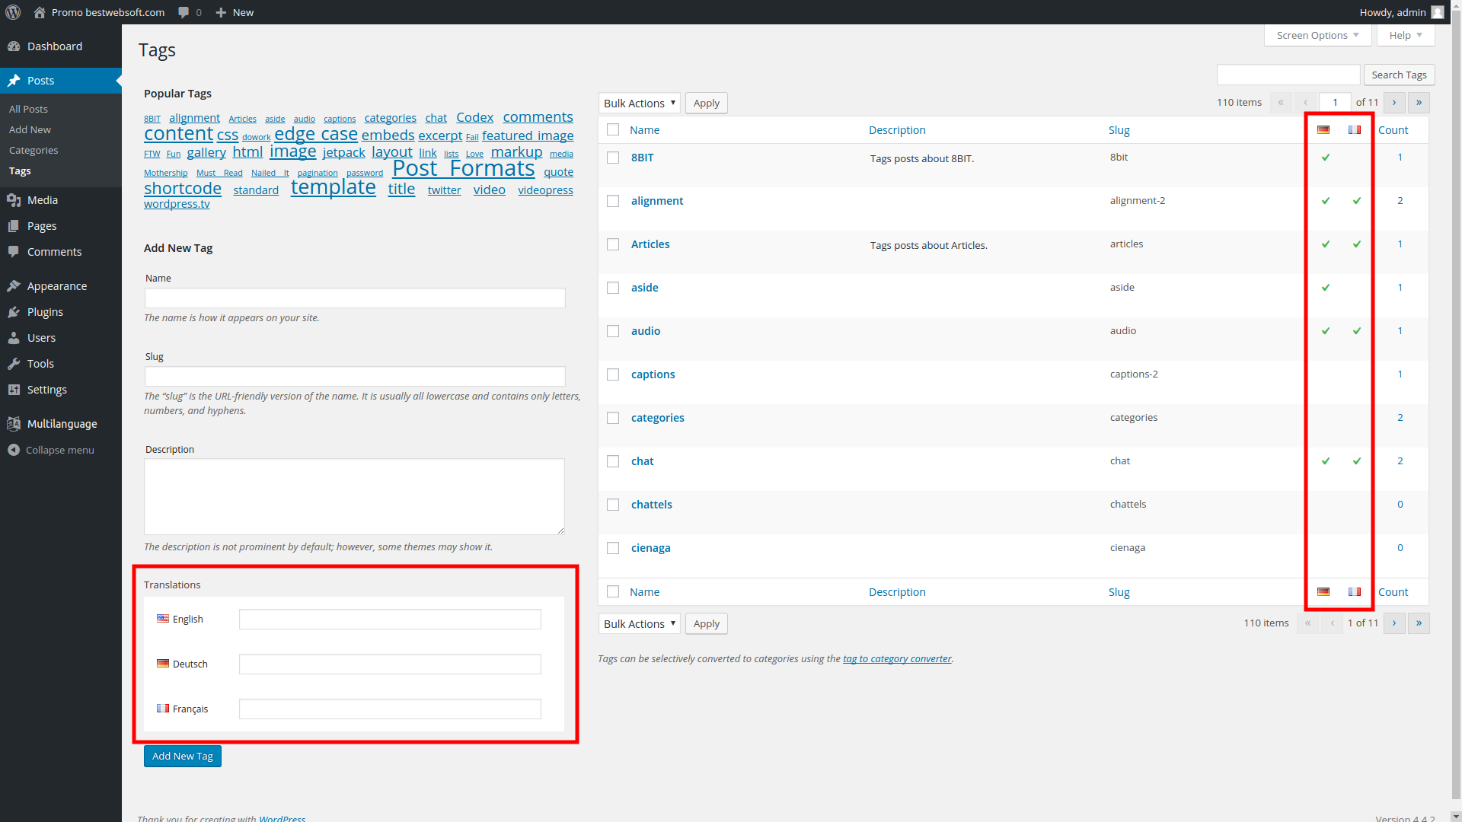Click the English flag icon in Translations
This screenshot has width=1462, height=822.
click(163, 619)
